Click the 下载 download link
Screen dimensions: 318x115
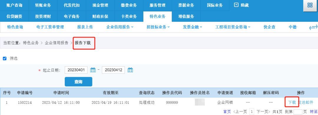(x=292, y=102)
